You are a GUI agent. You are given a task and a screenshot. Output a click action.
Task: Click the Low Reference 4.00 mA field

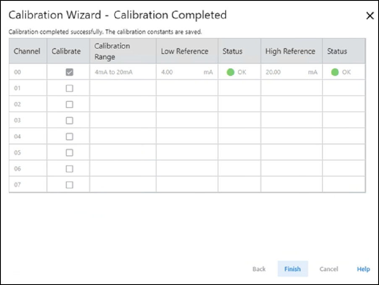[187, 72]
